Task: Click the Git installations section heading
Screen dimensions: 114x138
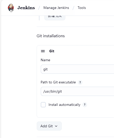Action: tap(51, 36)
